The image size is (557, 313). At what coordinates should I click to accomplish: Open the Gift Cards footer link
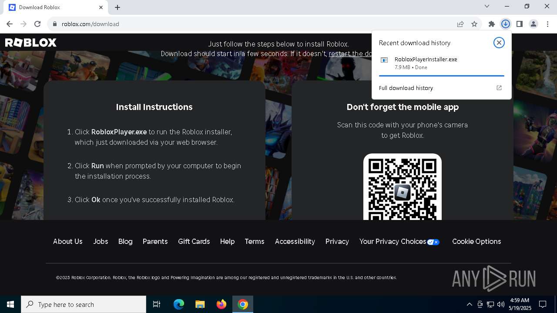pos(194,241)
